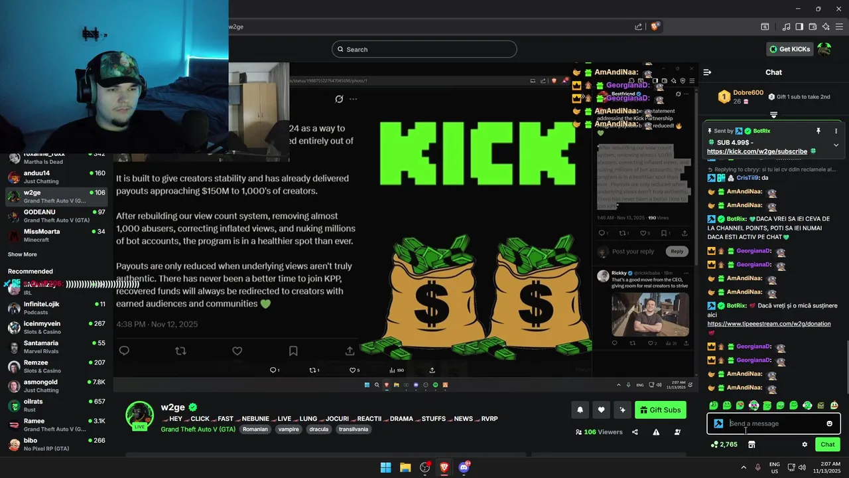
Task: Open the Brave hamburger main menu
Action: [x=839, y=27]
